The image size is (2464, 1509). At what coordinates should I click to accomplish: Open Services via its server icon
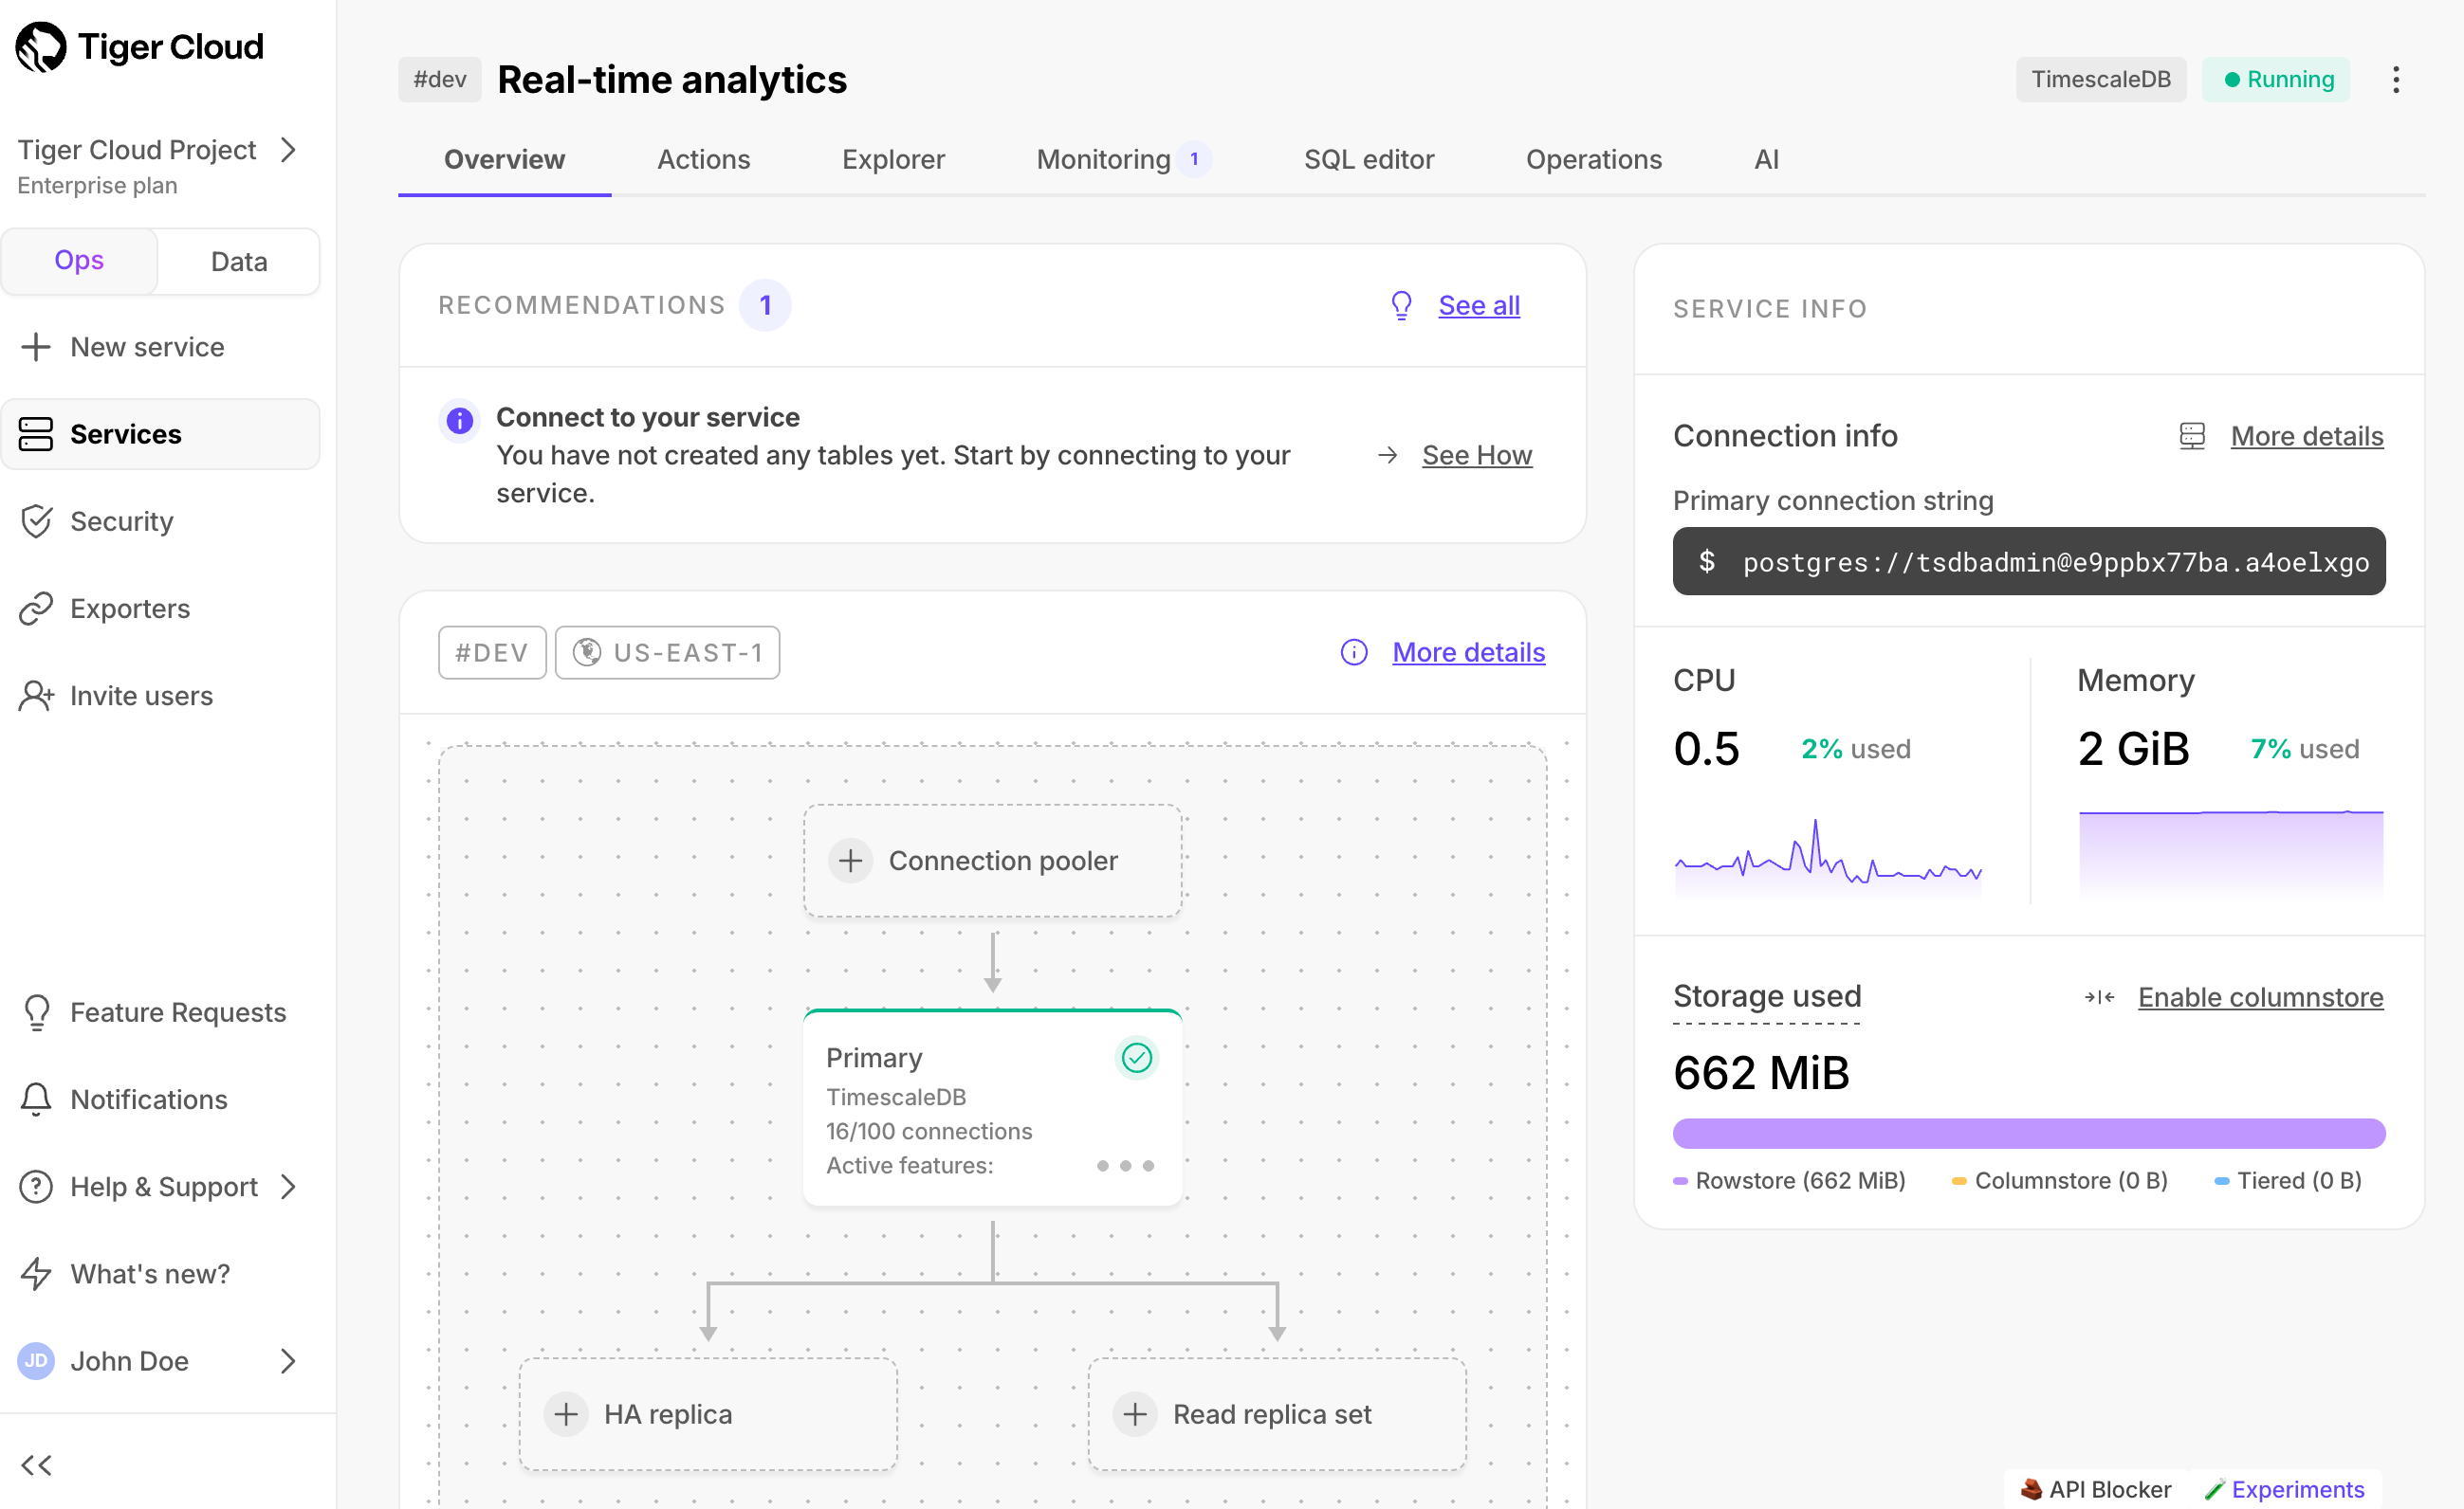[36, 434]
